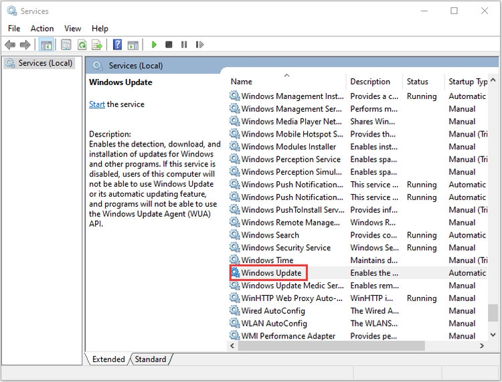Image resolution: width=502 pixels, height=382 pixels.
Task: Open the Action menu
Action: click(x=42, y=29)
